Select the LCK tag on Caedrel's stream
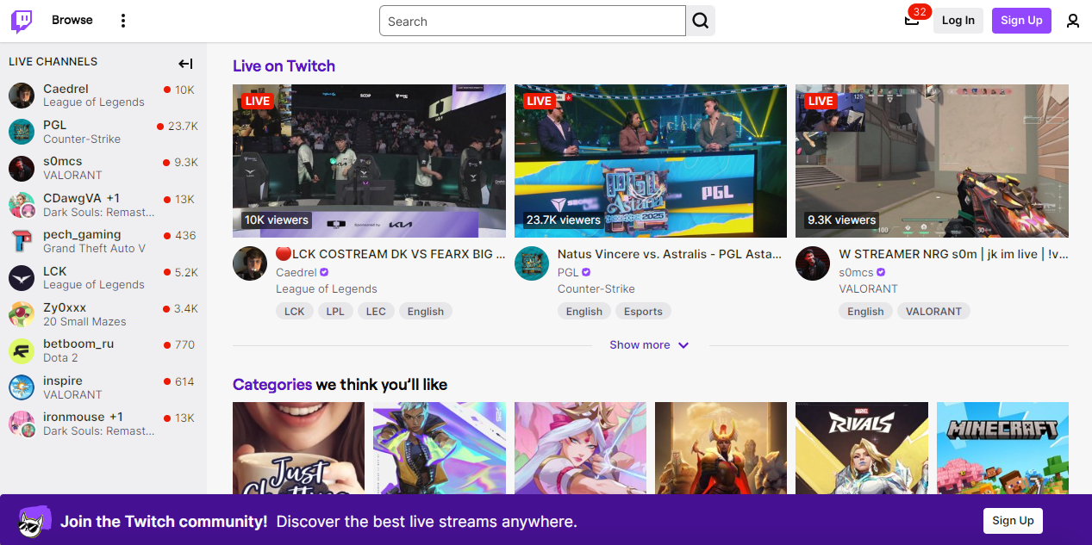1092x545 pixels. (x=295, y=312)
